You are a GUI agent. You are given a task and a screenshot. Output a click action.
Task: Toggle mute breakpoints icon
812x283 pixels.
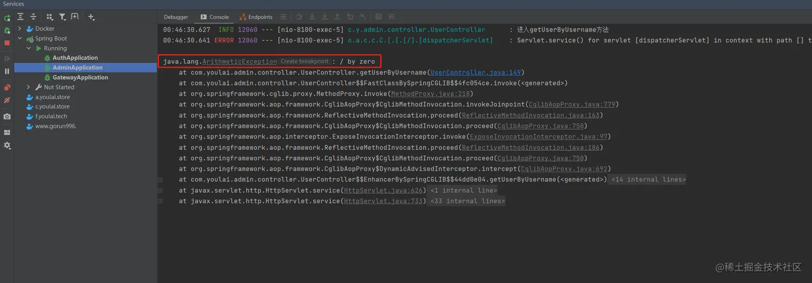click(7, 100)
